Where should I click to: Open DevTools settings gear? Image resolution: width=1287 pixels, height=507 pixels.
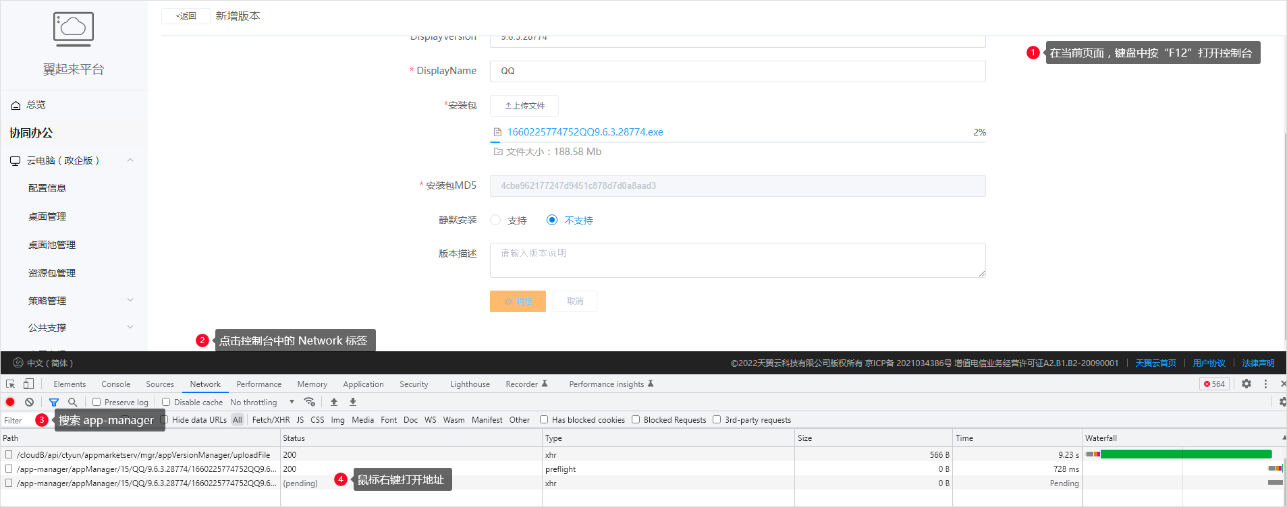click(1247, 384)
